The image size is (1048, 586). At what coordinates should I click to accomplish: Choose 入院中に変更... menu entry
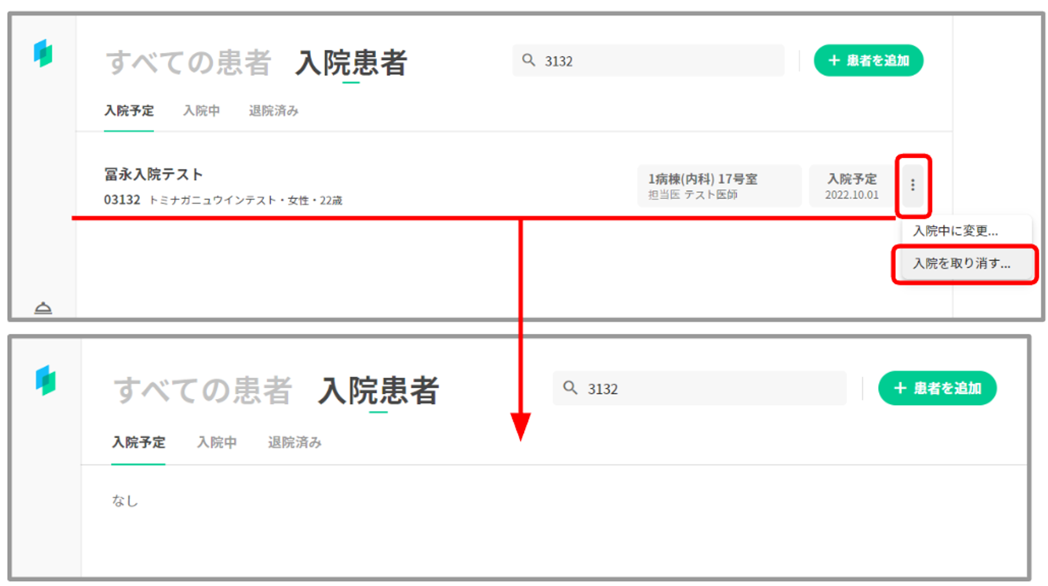click(955, 231)
